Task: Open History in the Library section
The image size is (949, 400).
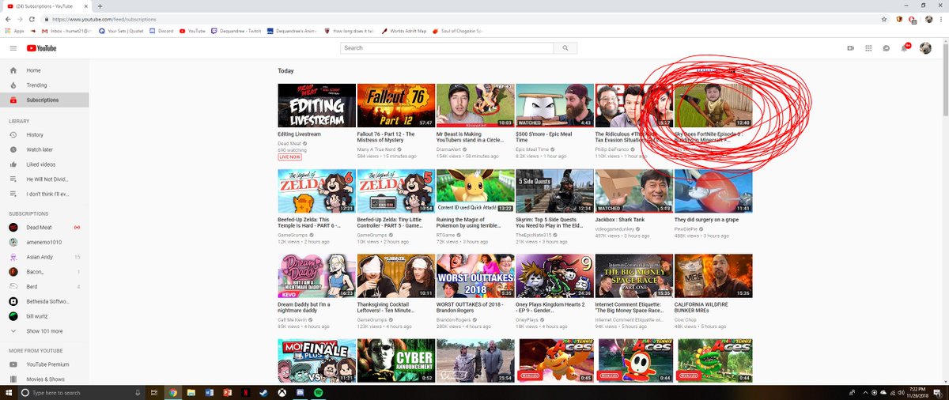Action: coord(44,135)
